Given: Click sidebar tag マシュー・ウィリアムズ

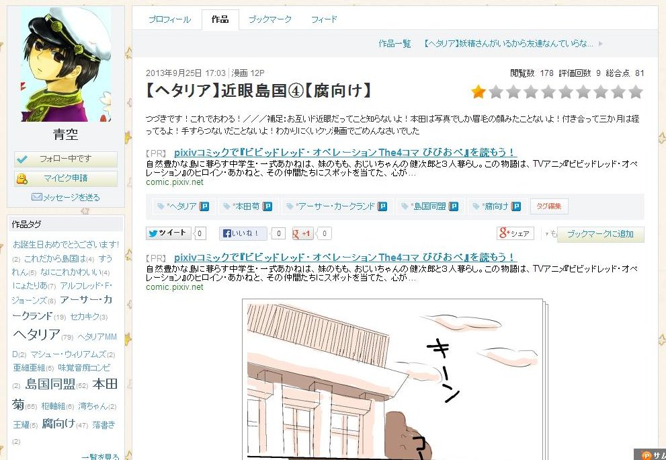Looking at the screenshot, I should [x=68, y=354].
